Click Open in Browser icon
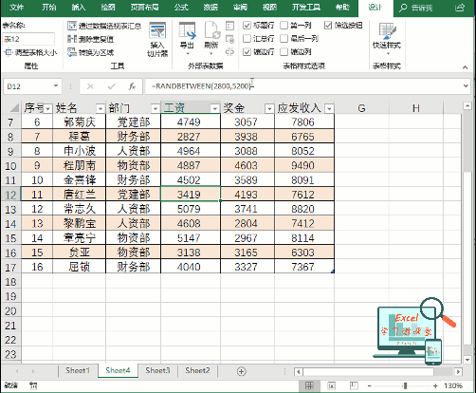 [230, 39]
